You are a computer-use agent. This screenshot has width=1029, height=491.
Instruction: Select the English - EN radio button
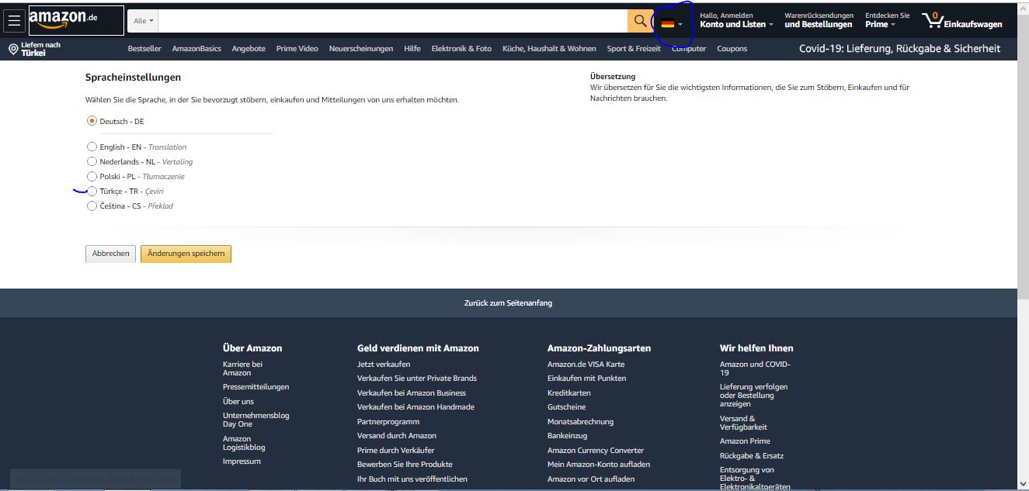(92, 147)
